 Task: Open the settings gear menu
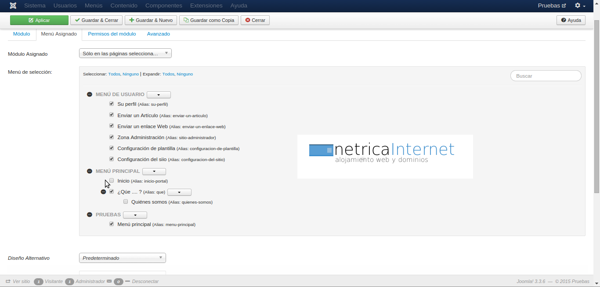click(580, 6)
